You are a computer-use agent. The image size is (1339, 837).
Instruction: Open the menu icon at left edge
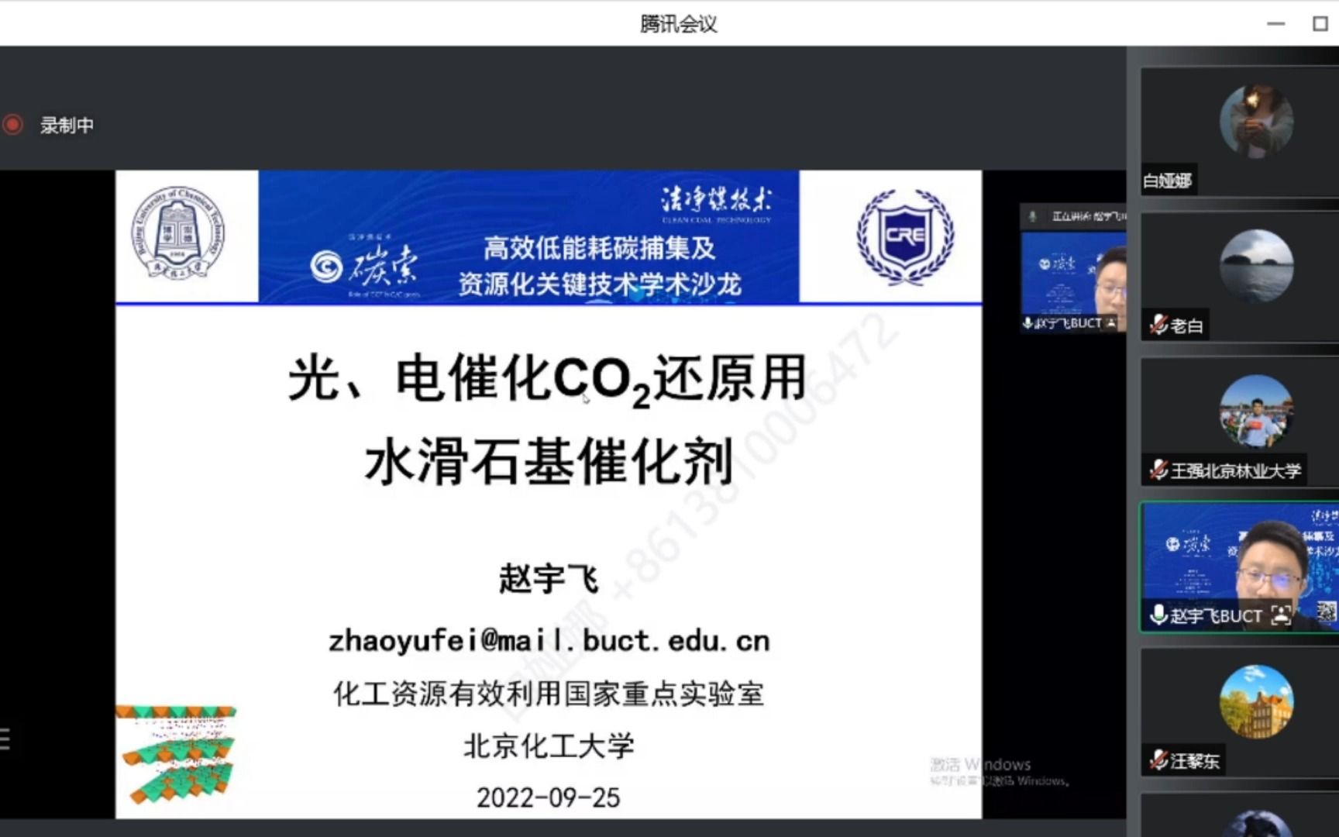point(5,739)
